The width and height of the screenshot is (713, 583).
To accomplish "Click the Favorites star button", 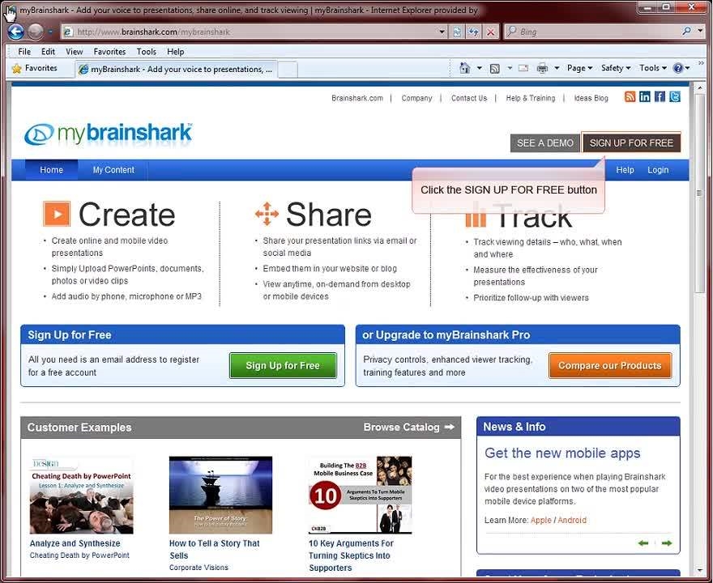I will [x=35, y=68].
